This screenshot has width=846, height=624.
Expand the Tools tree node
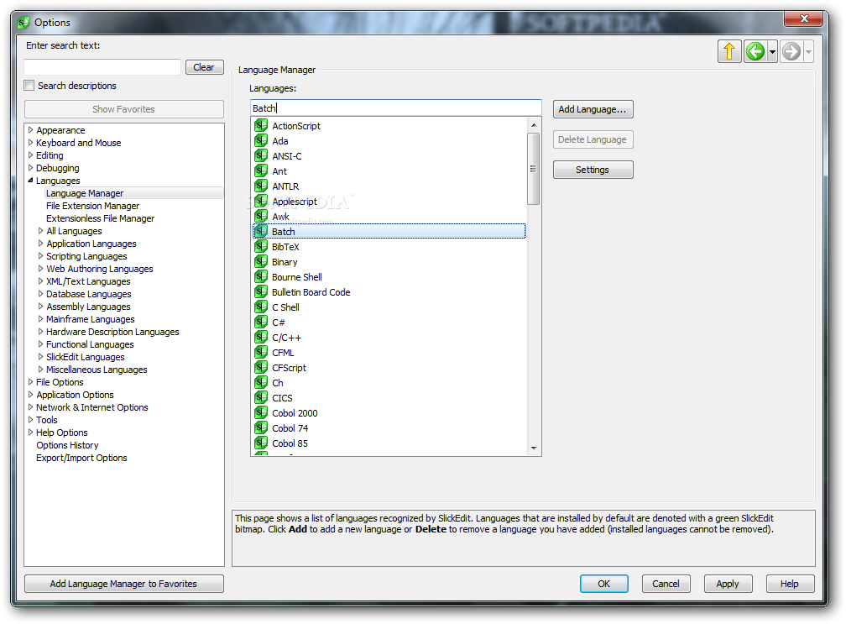(x=31, y=419)
